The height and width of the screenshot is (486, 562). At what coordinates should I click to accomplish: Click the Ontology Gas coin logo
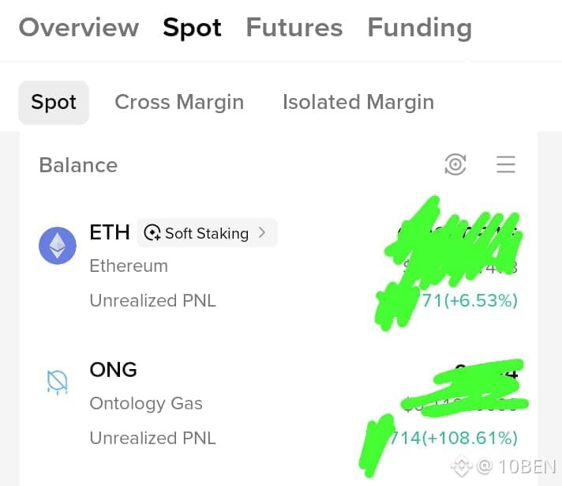coord(58,382)
